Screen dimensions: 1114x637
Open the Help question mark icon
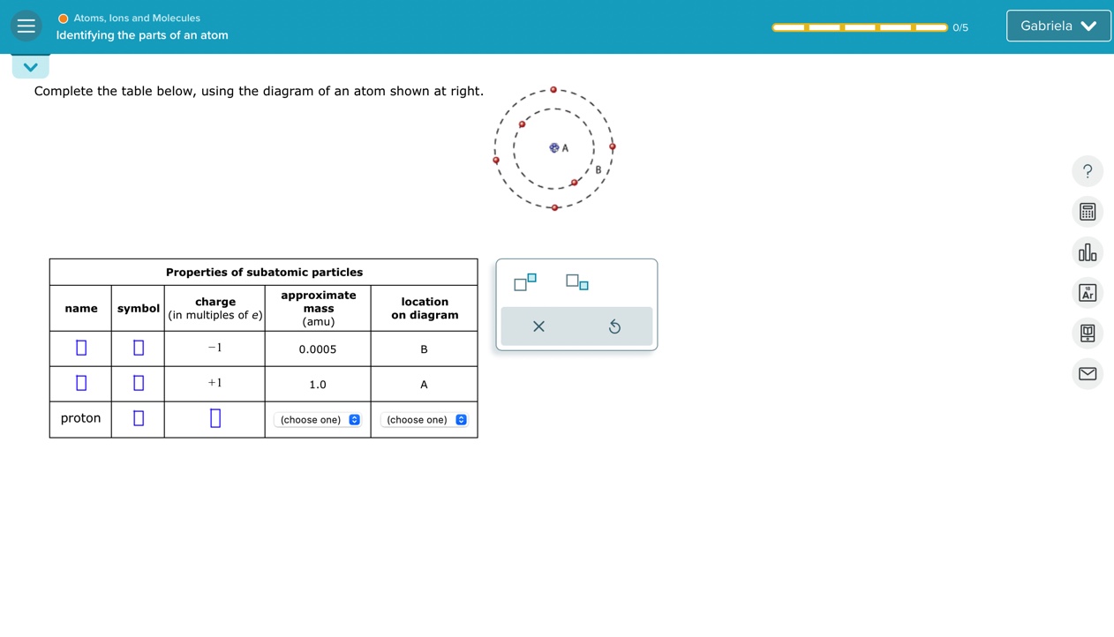point(1088,171)
